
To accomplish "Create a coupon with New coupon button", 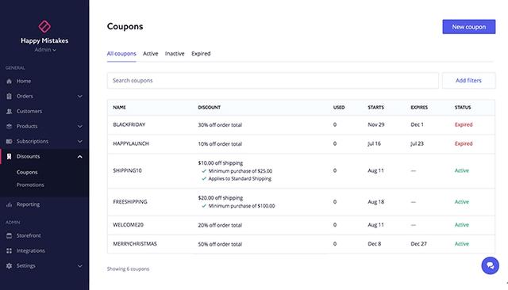I will click(469, 27).
